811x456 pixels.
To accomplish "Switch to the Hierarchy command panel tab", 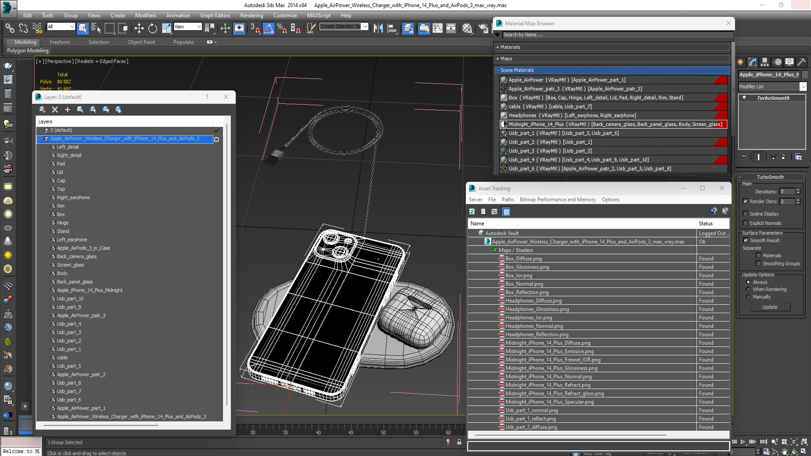I will [x=765, y=62].
